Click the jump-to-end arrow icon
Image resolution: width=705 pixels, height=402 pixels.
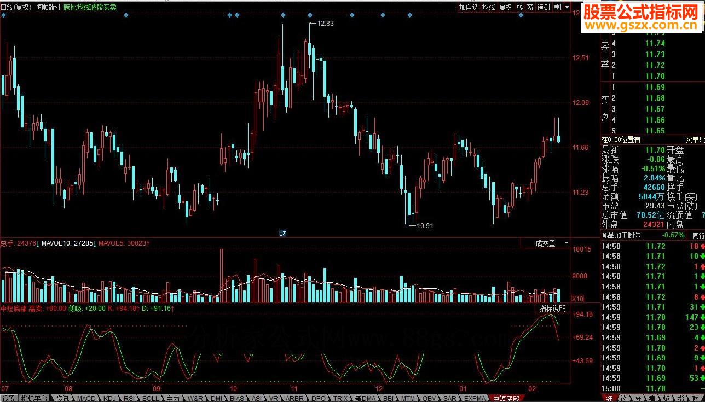pos(558,8)
